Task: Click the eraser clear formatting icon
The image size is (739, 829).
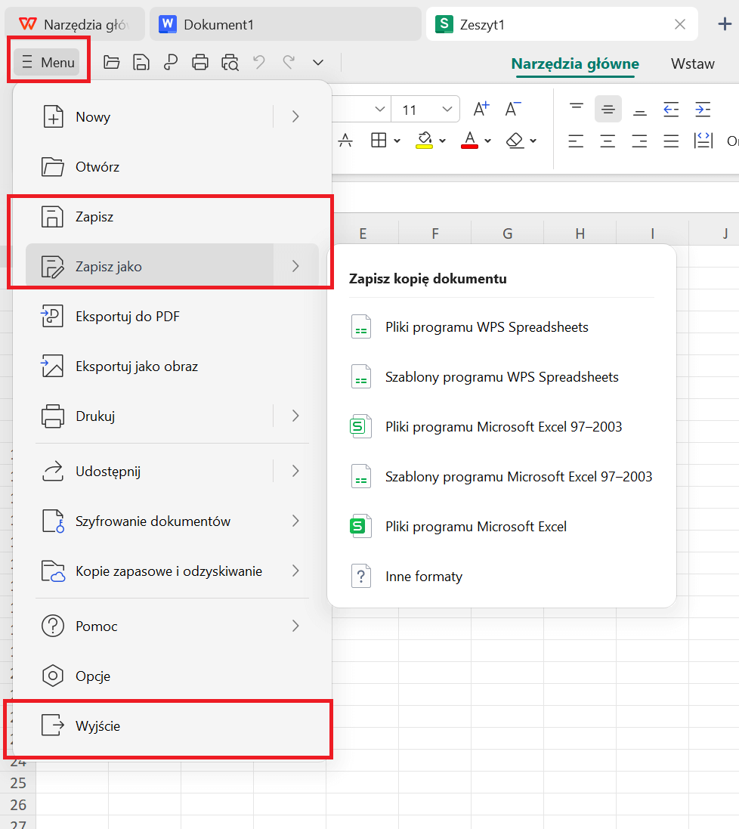Action: 515,140
